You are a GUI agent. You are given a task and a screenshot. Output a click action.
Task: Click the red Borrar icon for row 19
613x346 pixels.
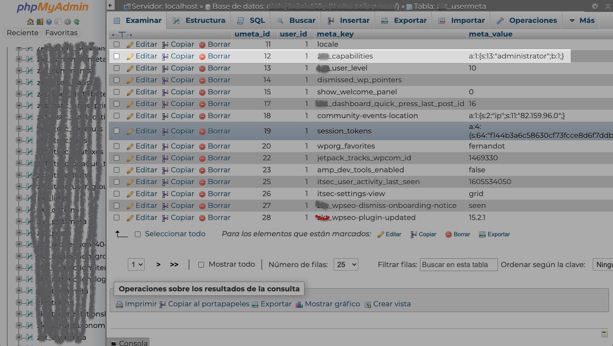click(x=202, y=131)
